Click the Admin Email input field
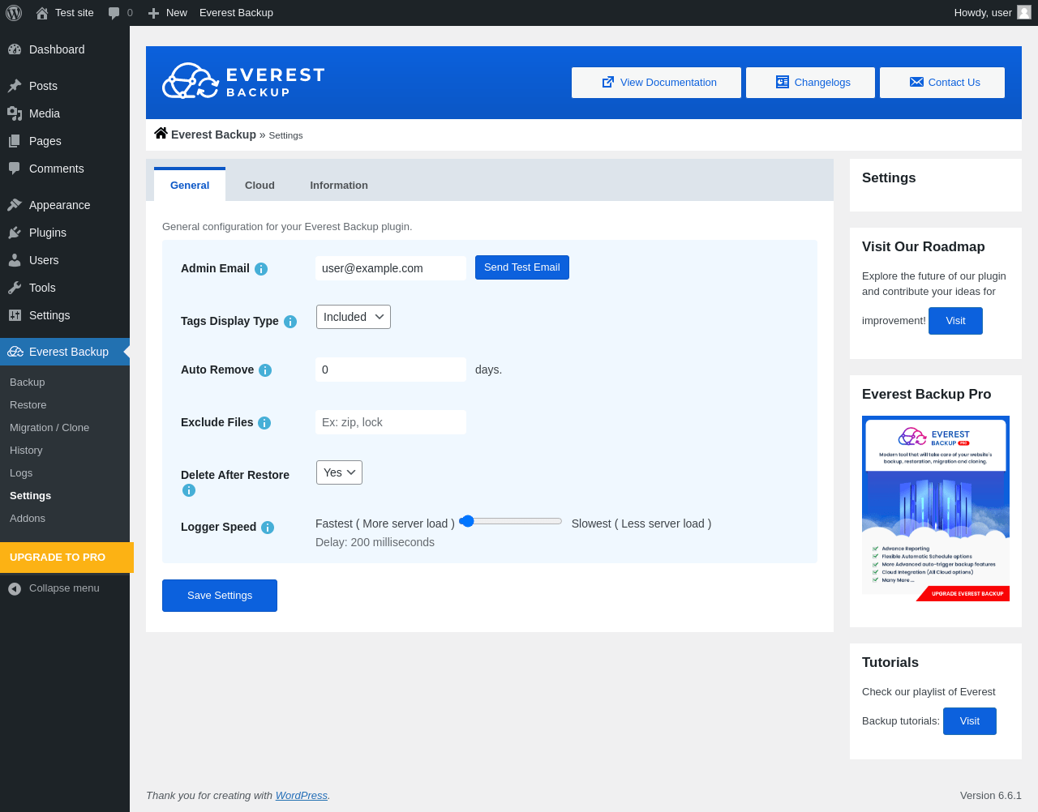 (391, 268)
